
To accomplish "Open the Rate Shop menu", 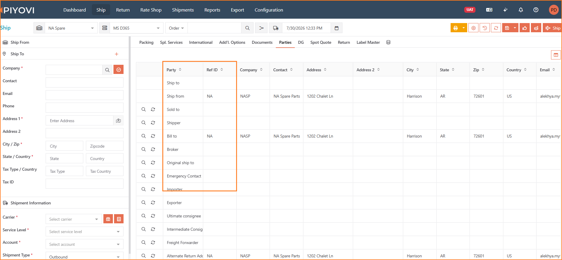I will pyautogui.click(x=151, y=10).
